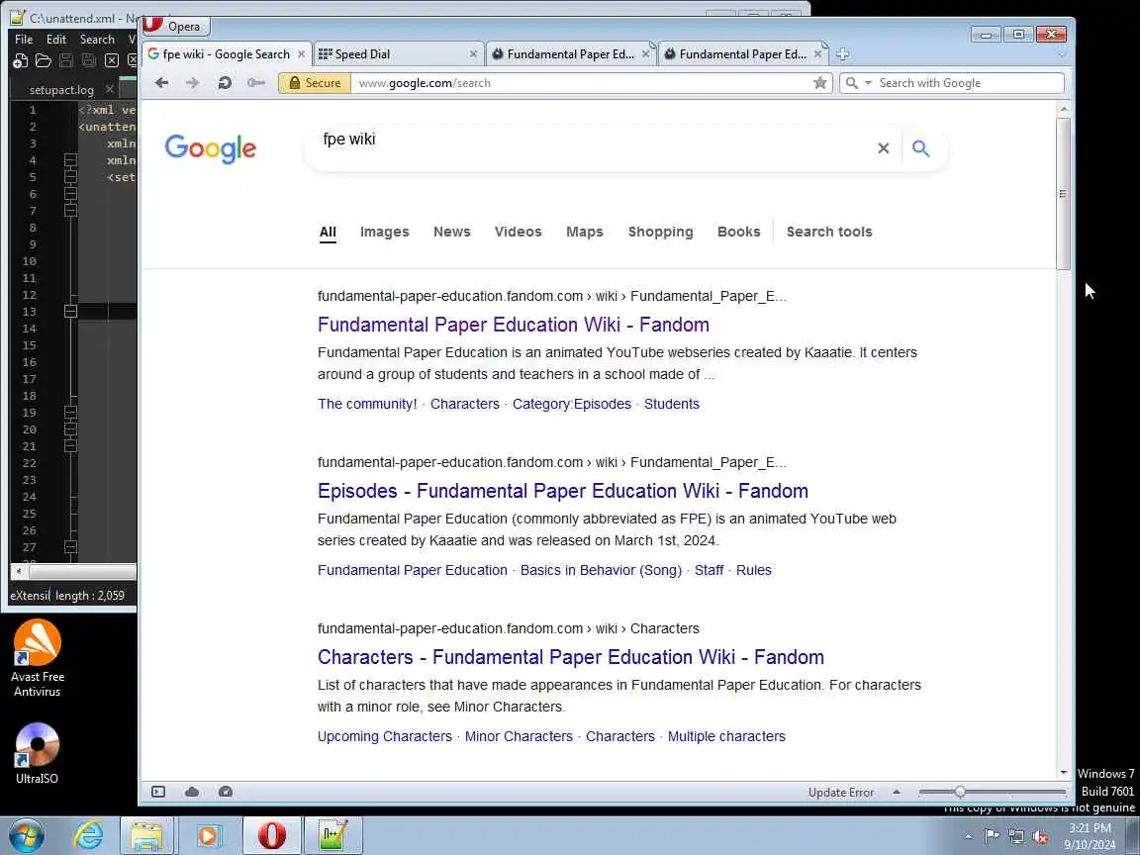Screen dimensions: 1140x855
Task: Click the Google logo
Action: (210, 148)
